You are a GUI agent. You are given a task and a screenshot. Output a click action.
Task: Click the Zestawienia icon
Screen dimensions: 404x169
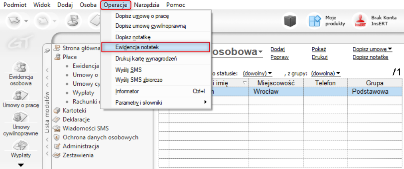[x=56, y=155]
